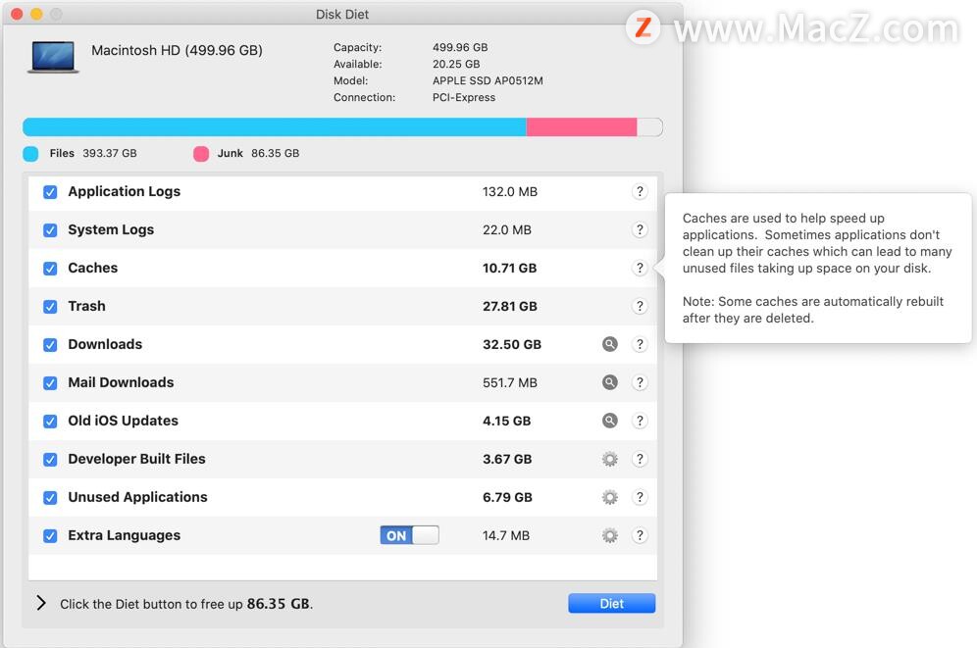The image size is (977, 648).
Task: Inspect Old iOS Updates with magnifier
Action: [x=610, y=421]
